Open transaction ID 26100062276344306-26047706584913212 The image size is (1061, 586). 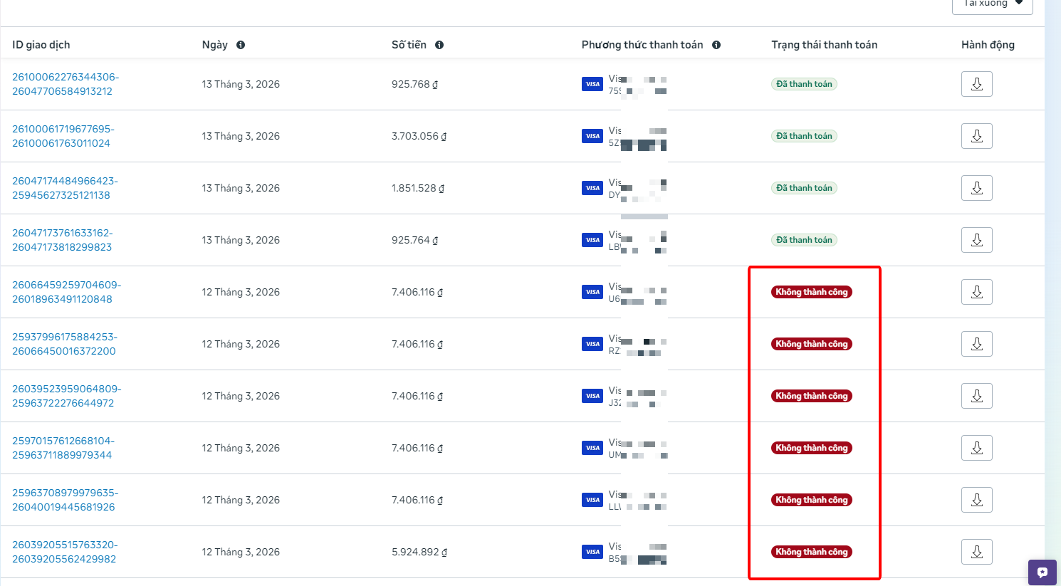pyautogui.click(x=66, y=84)
